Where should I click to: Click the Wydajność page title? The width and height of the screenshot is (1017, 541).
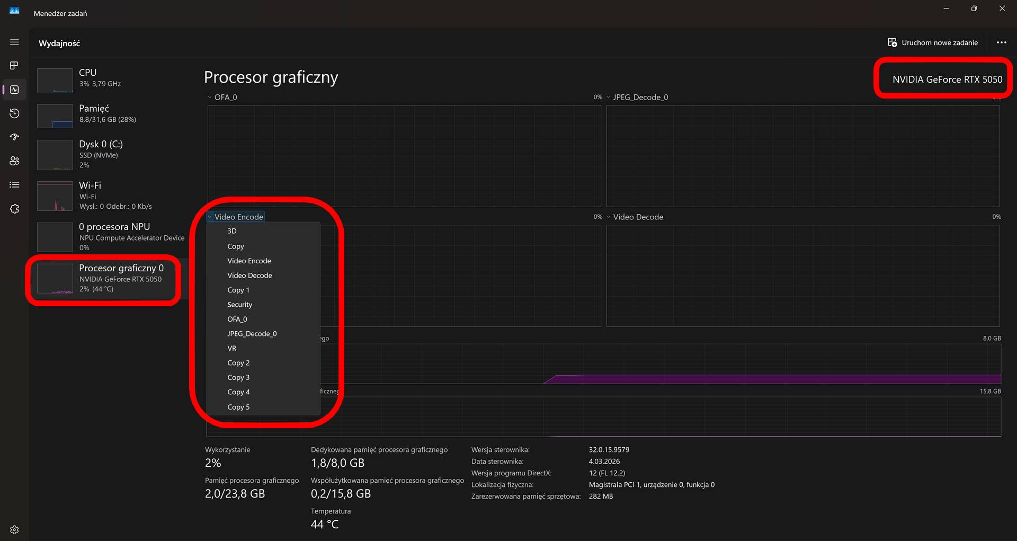coord(59,43)
